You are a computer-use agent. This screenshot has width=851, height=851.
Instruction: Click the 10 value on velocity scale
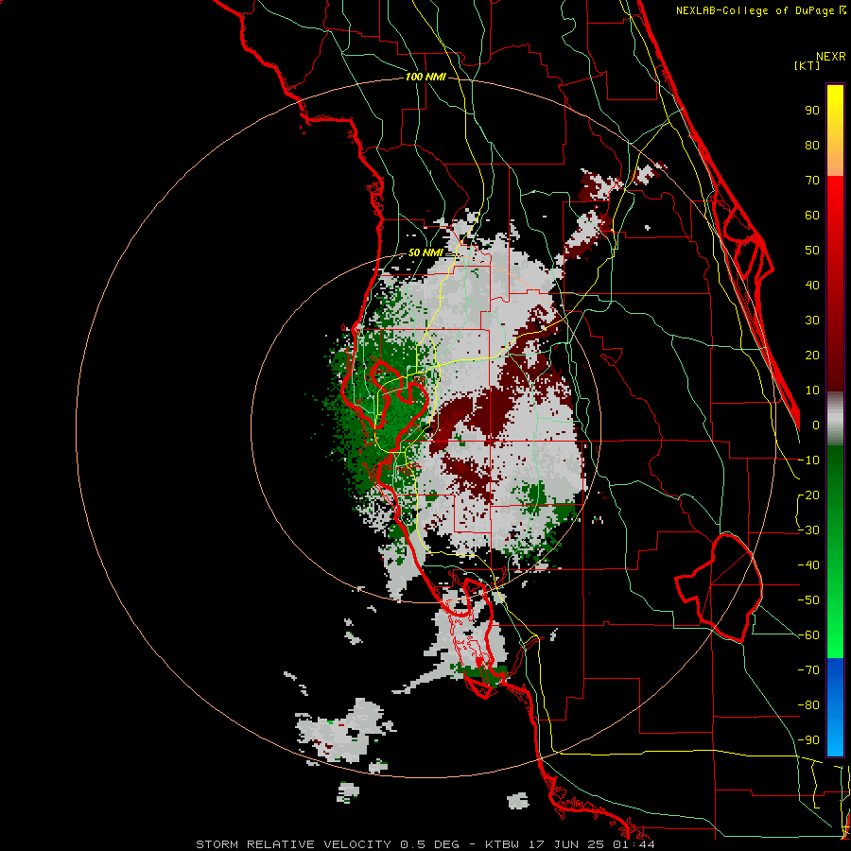812,391
